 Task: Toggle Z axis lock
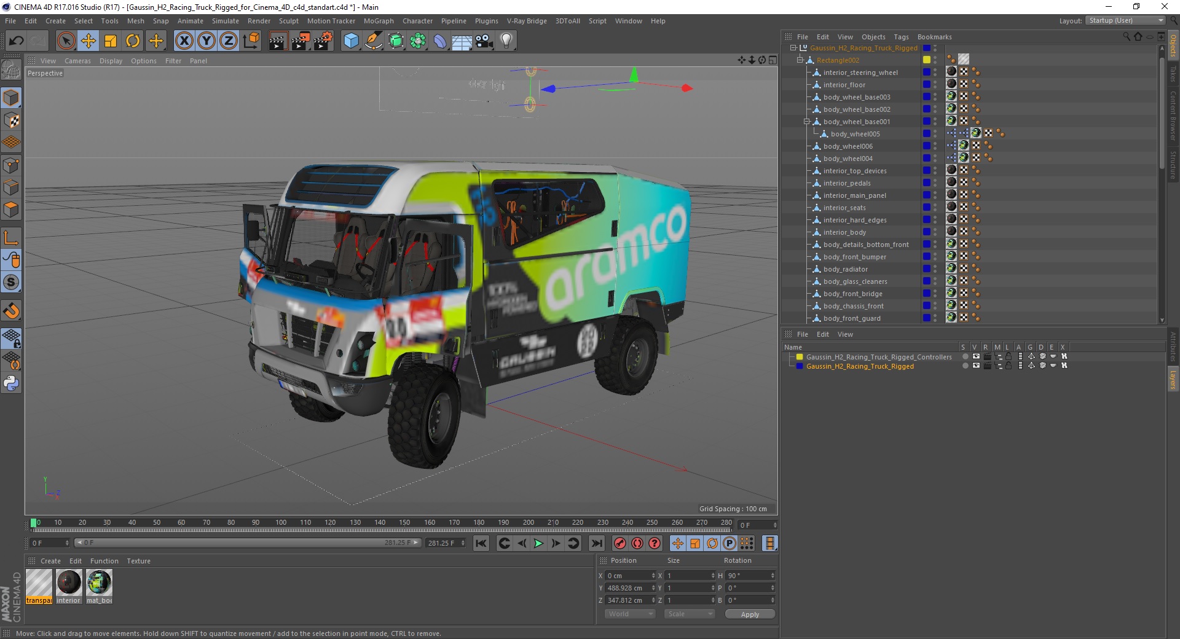pos(229,41)
